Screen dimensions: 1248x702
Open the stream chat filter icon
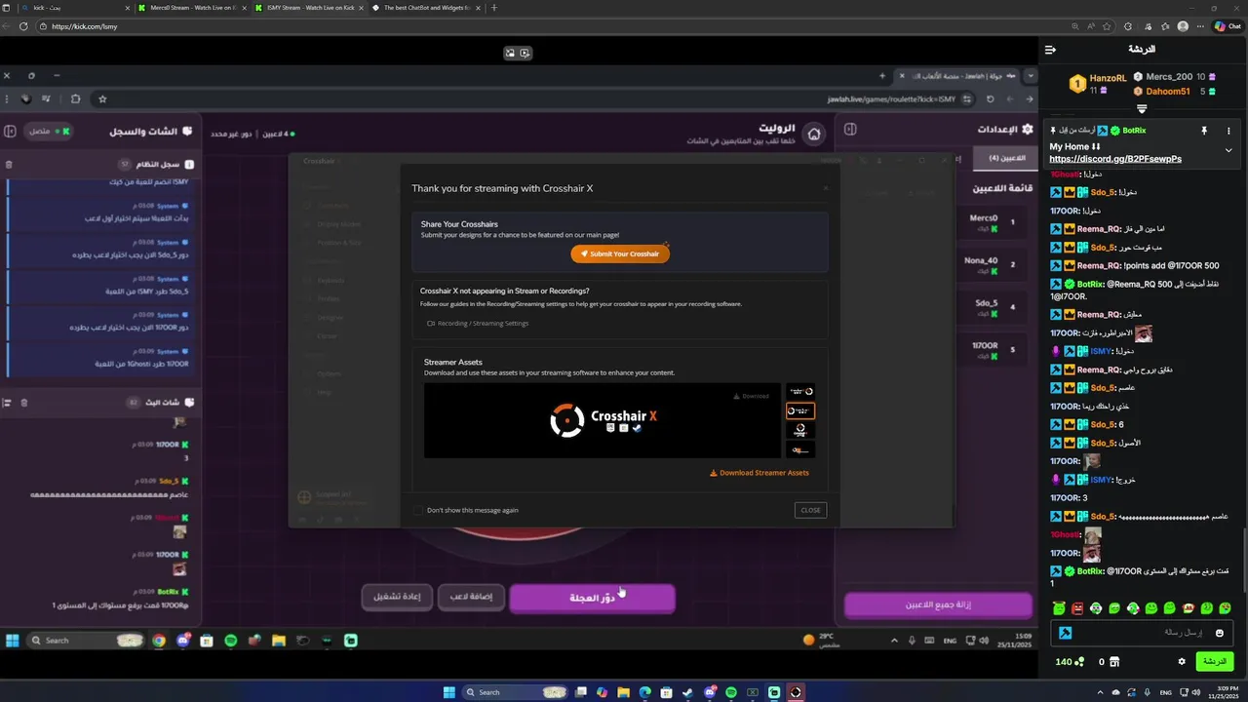point(7,403)
